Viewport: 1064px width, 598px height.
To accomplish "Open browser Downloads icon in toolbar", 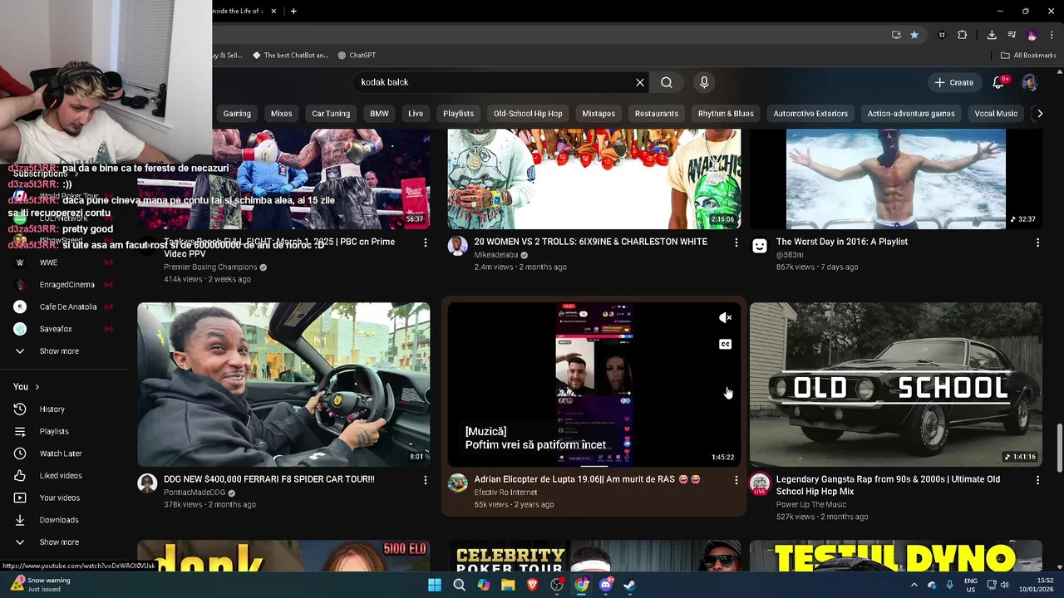I will coord(992,35).
